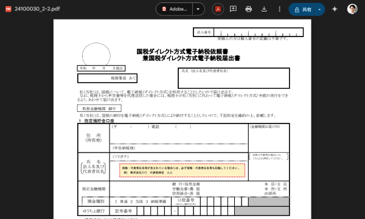This screenshot has width=365, height=219.
Task: Click the submission date field under the circle
Action: click(x=101, y=68)
